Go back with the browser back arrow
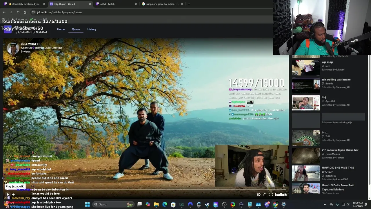Viewport: 371px width, 209px height. 4,12
